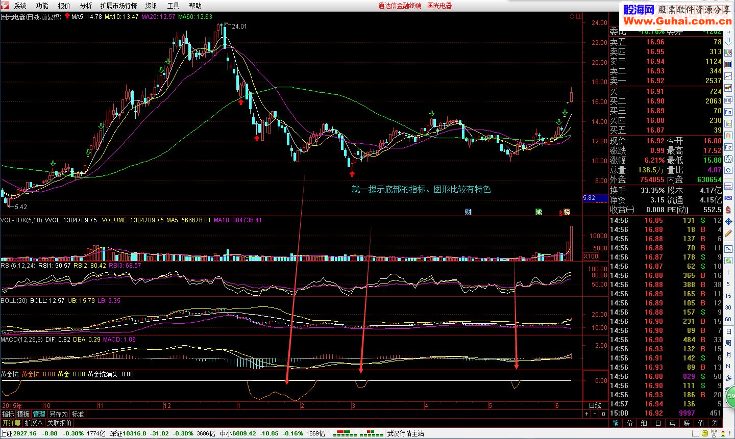
Task: Open the 日线 period selector at bottom
Action: (595, 405)
